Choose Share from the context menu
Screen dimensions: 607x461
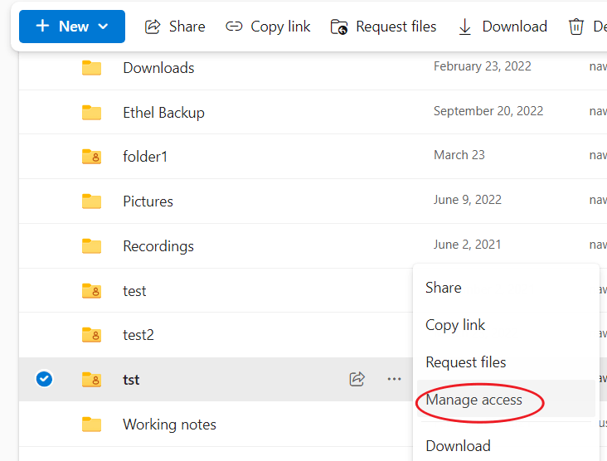pos(444,288)
